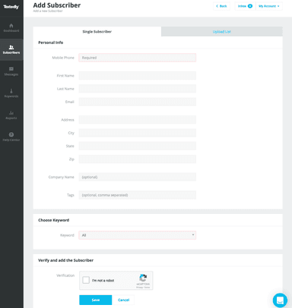Click the Company Name optional field
The height and width of the screenshot is (308, 292).
tap(138, 177)
